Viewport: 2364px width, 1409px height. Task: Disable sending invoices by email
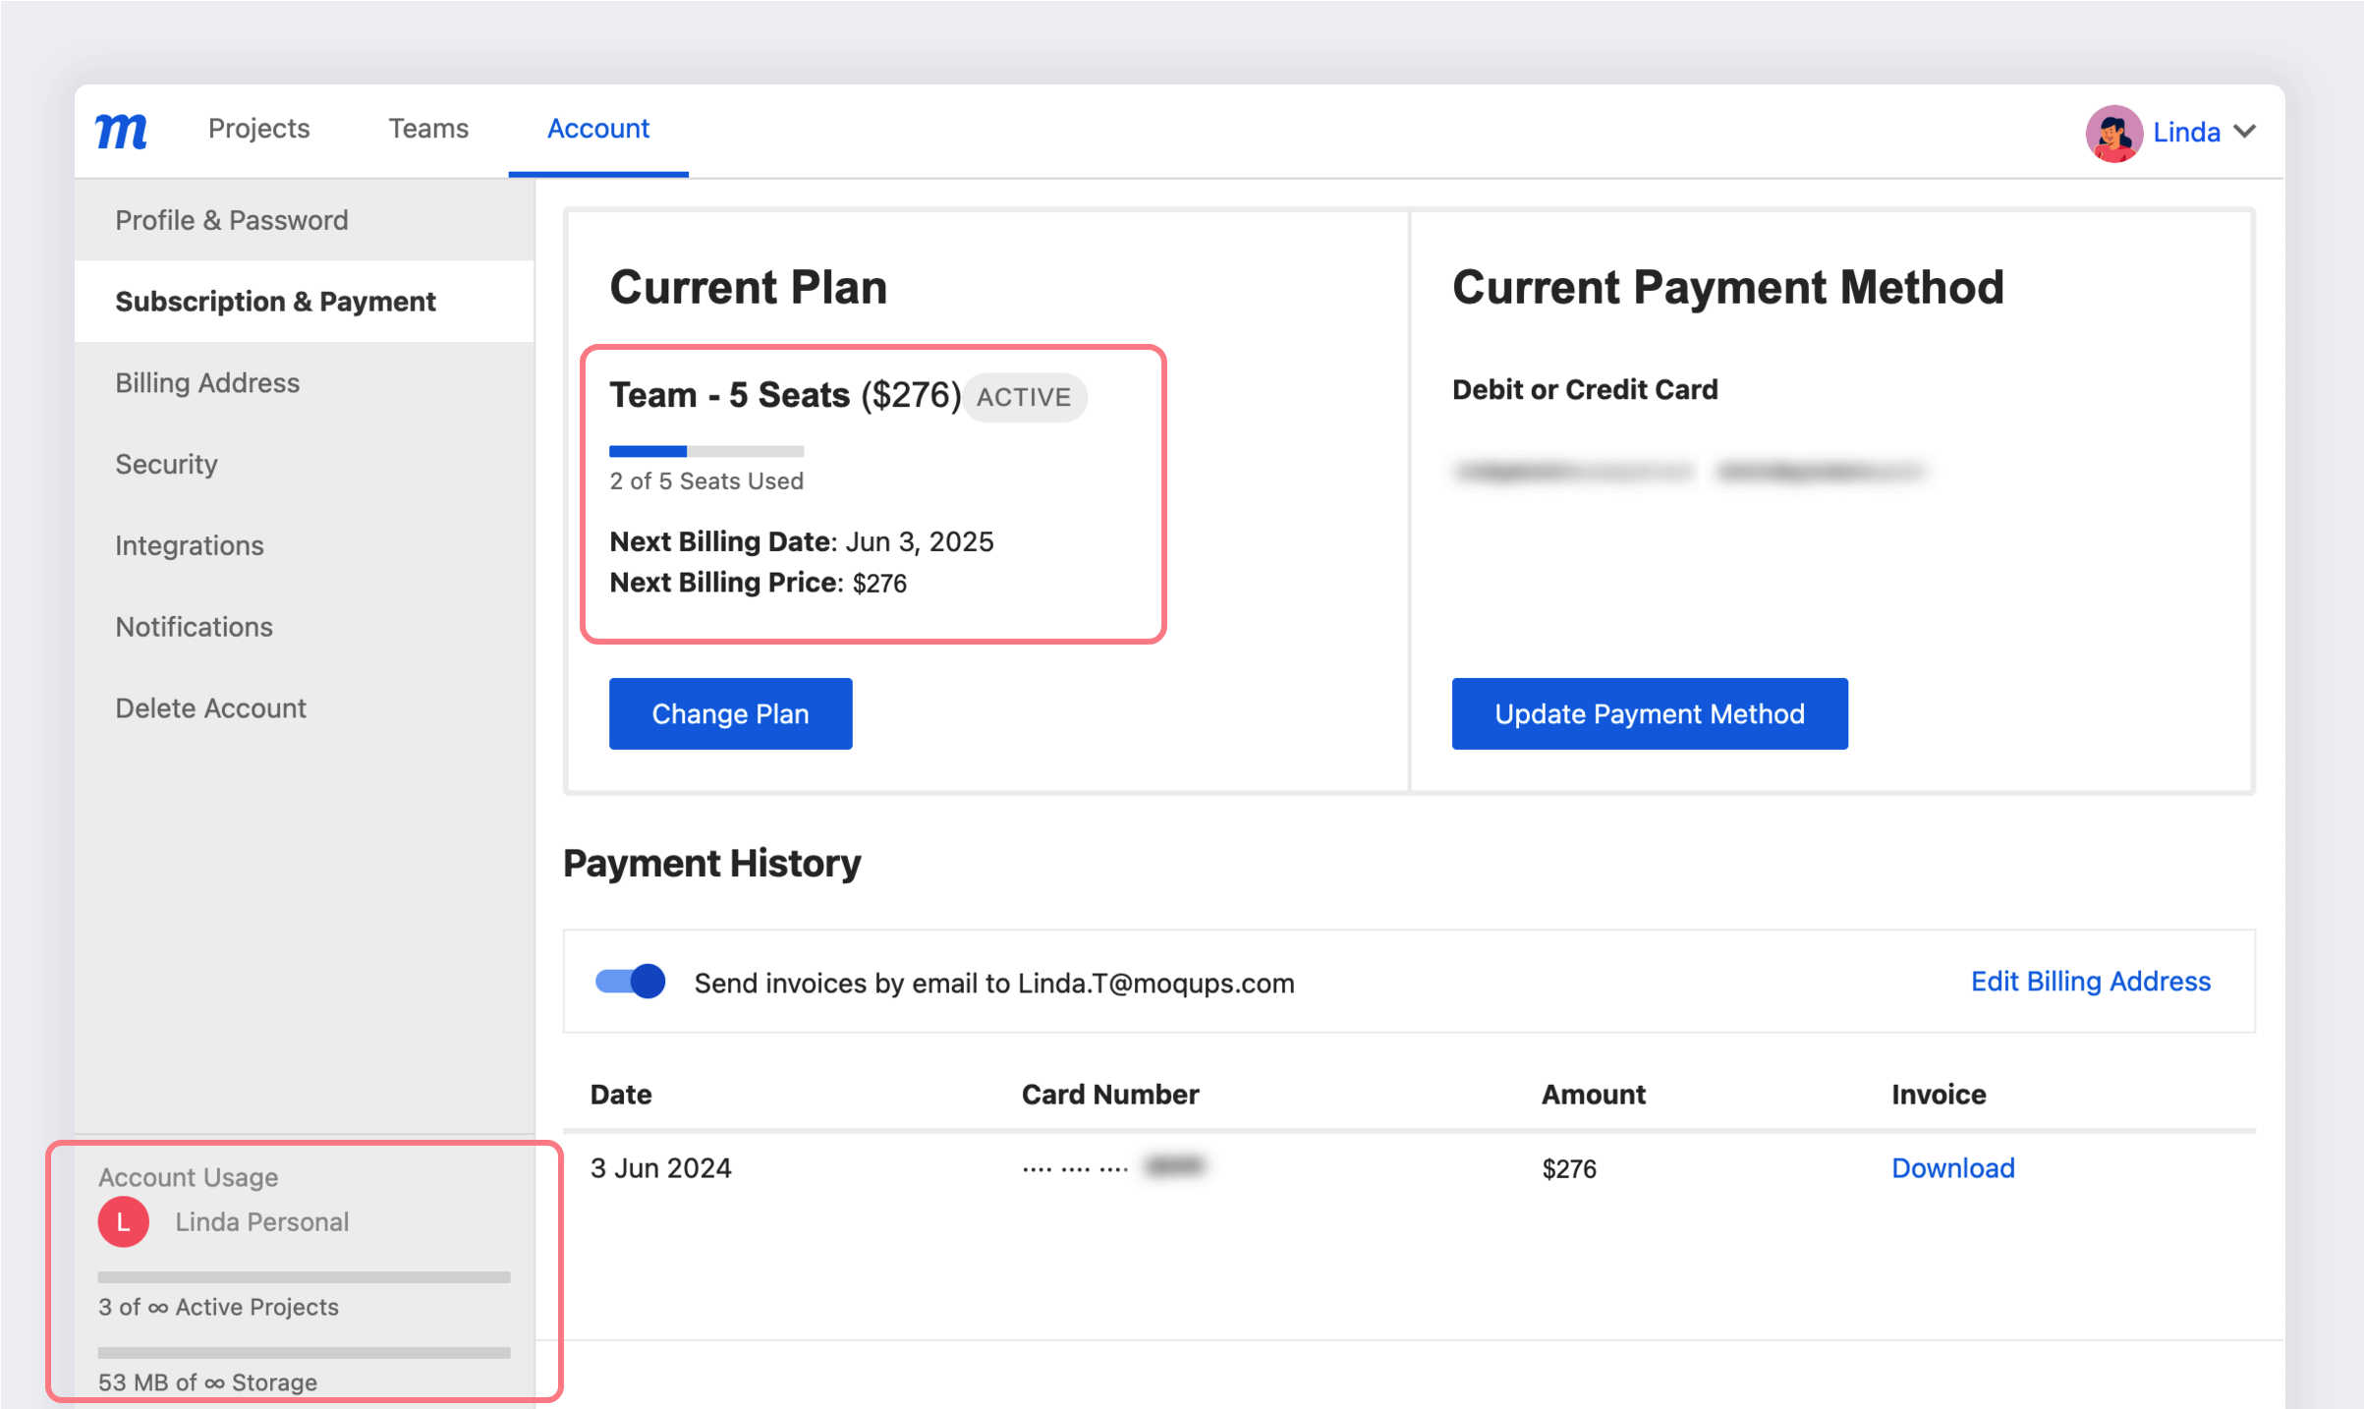629,981
